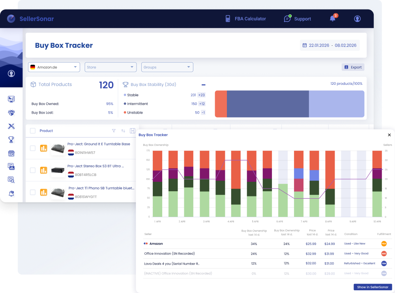Open the Amazon.de marketplace dropdown

[54, 67]
